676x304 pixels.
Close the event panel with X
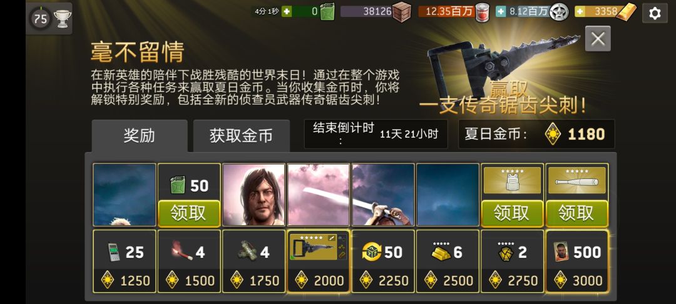[x=598, y=39]
